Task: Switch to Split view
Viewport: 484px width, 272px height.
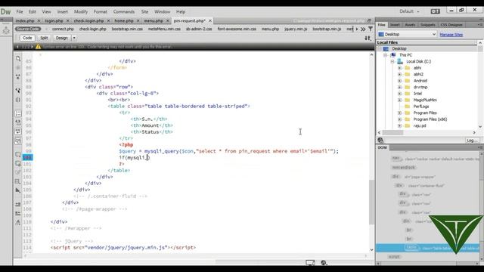Action: [44, 38]
